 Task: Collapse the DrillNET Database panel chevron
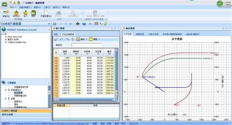(x=49, y=30)
